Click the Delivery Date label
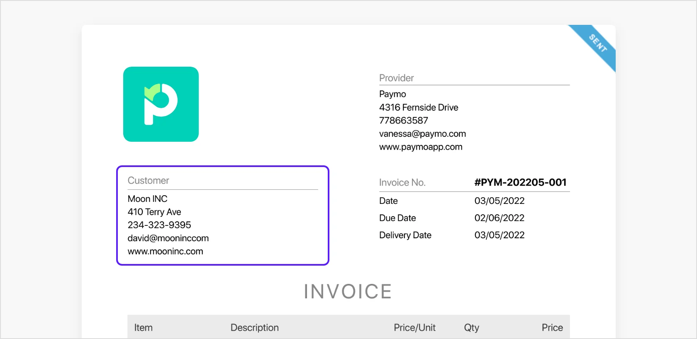The image size is (697, 339). [x=405, y=235]
